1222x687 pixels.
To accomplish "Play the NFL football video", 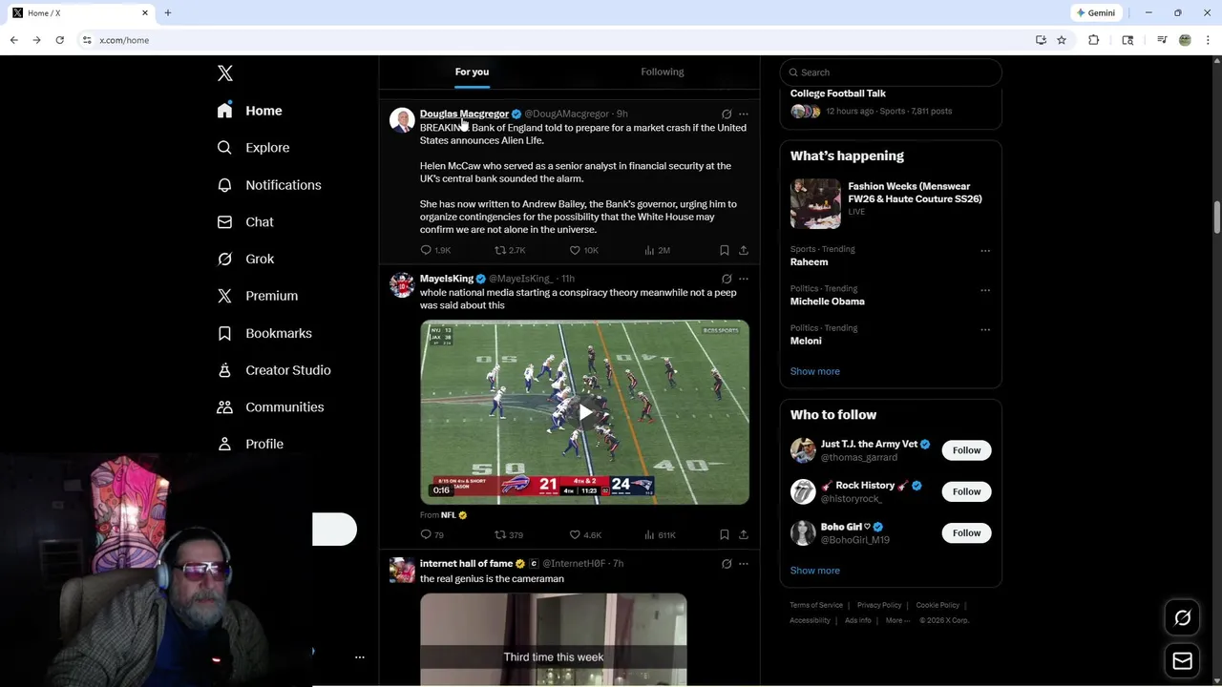I will pos(584,412).
